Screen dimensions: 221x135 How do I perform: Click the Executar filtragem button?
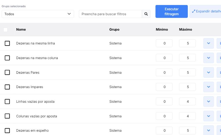(172, 12)
